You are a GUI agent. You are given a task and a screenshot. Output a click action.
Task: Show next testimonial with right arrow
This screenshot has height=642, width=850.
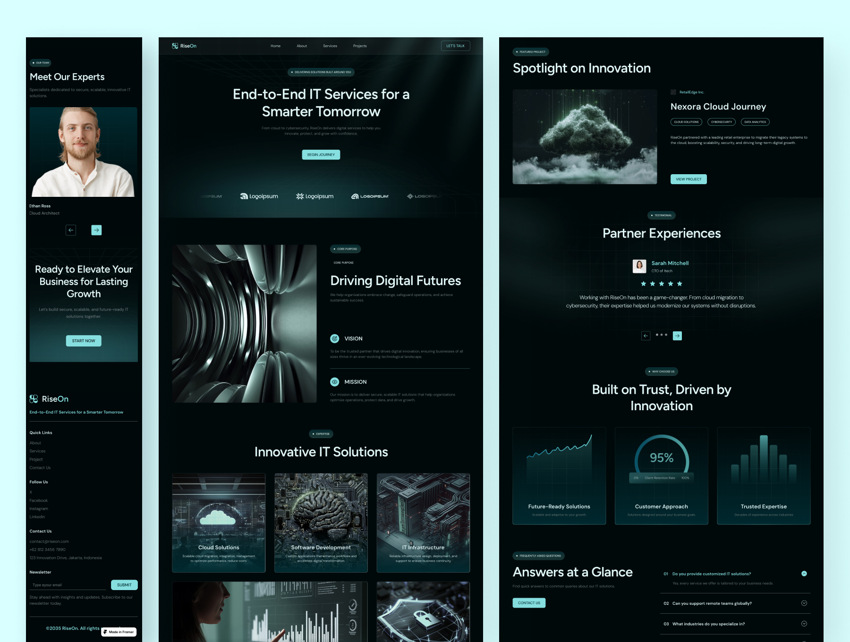click(677, 336)
